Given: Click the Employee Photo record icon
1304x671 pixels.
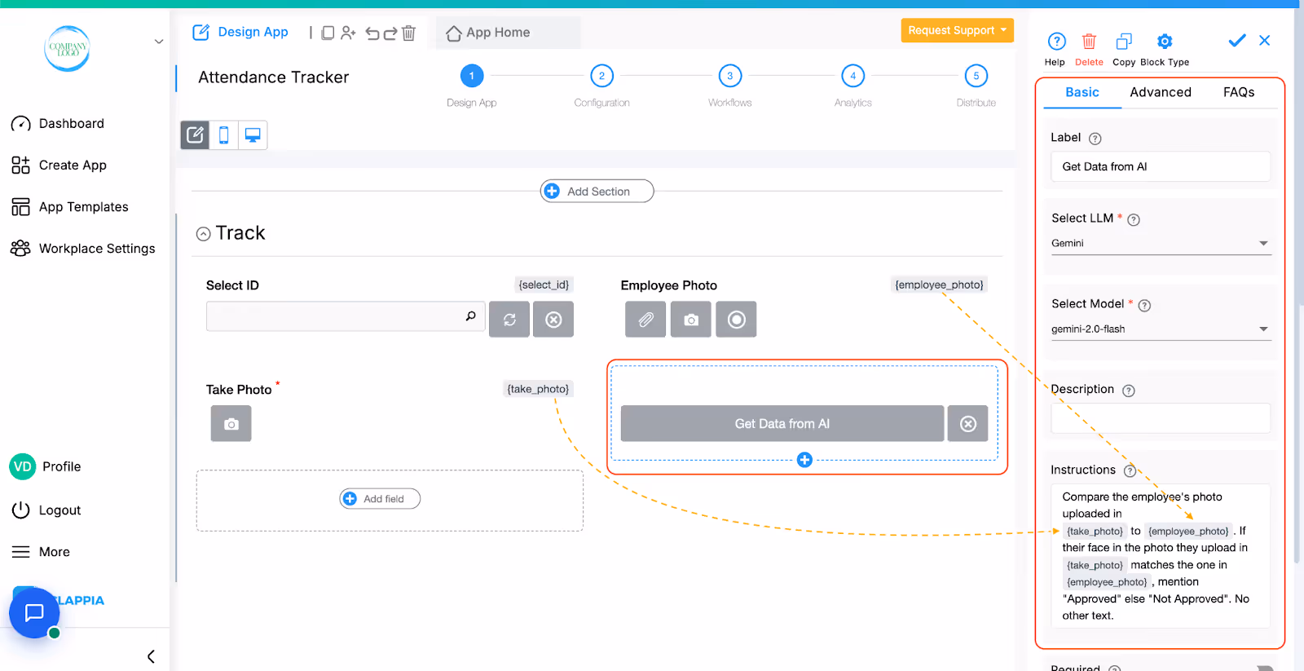Looking at the screenshot, I should coord(736,320).
